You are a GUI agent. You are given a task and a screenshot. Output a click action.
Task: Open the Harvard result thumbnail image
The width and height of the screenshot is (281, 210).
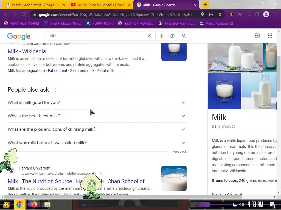[x=174, y=178]
